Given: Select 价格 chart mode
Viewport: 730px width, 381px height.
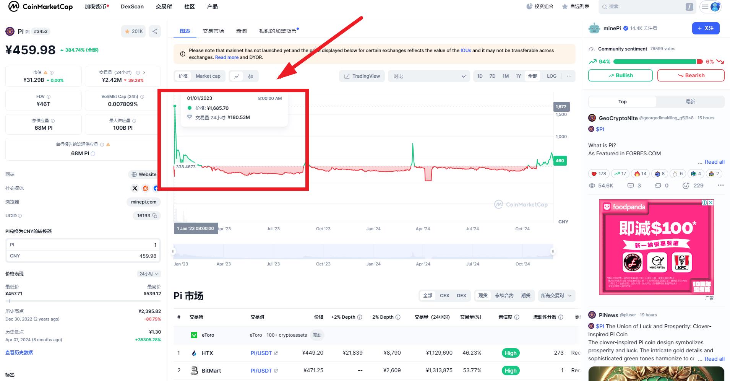Looking at the screenshot, I should tap(183, 76).
